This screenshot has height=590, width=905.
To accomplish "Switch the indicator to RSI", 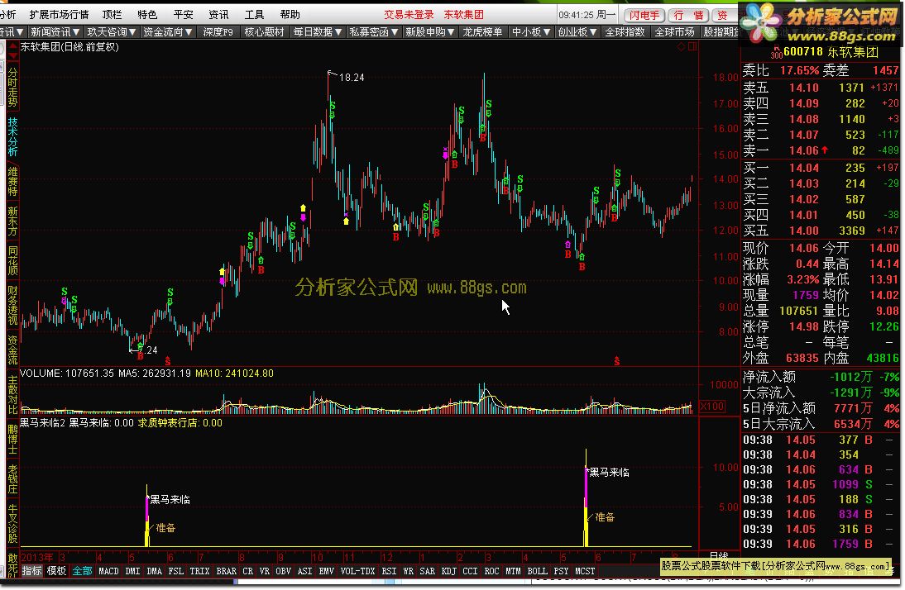I will point(389,571).
